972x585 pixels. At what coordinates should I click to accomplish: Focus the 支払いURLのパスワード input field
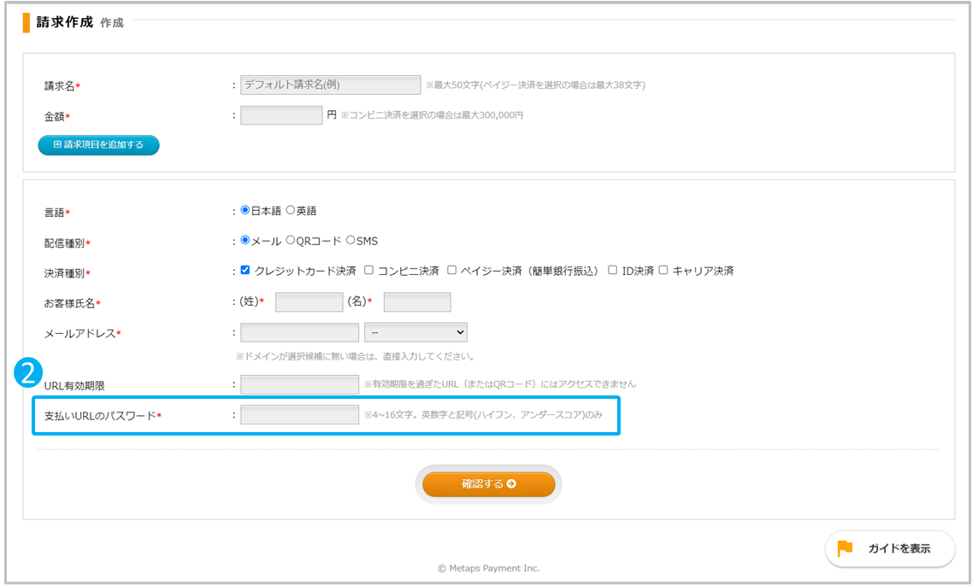click(x=299, y=415)
